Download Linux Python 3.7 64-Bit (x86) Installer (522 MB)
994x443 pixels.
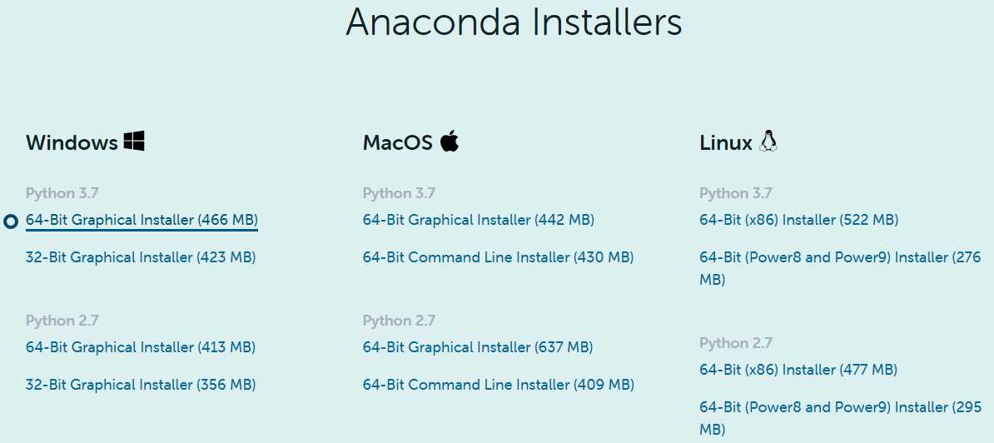coord(798,220)
